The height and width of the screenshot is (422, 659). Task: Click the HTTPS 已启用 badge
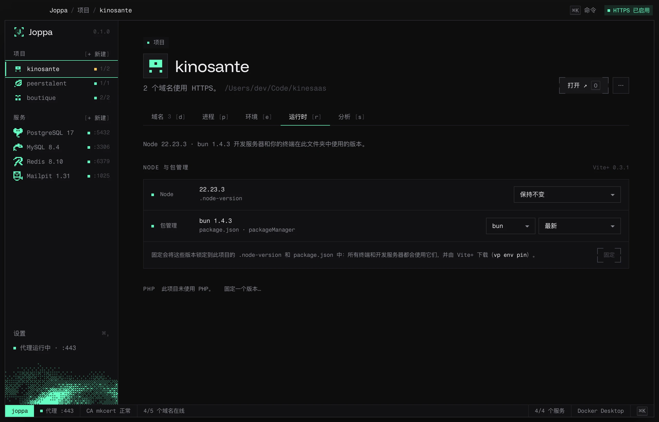point(628,10)
